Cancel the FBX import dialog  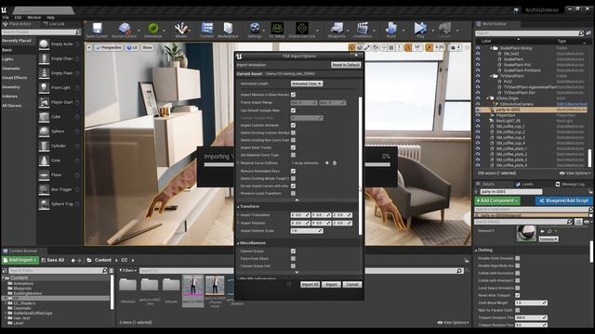[x=351, y=285]
